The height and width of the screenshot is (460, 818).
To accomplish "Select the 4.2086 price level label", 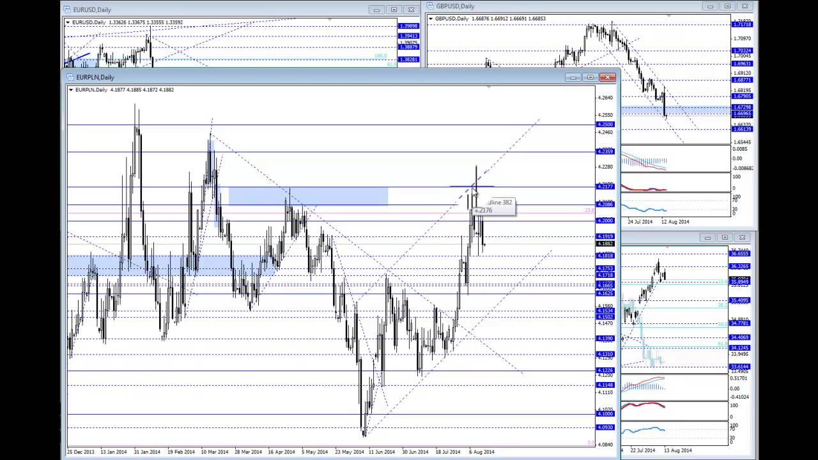I will (x=605, y=204).
